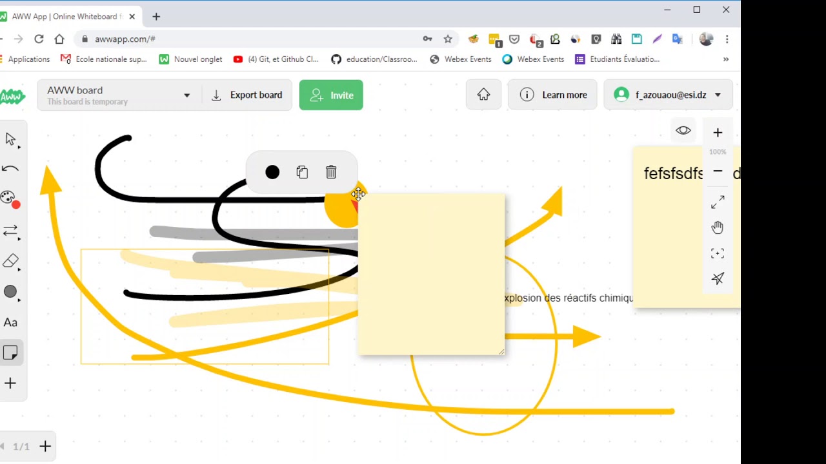826x464 pixels.
Task: Reload the browser page
Action: (39, 39)
